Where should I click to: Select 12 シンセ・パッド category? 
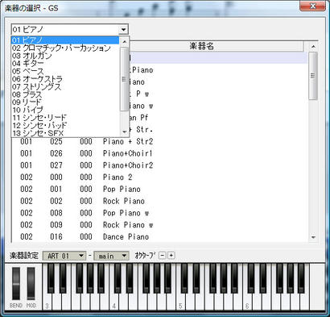(65, 125)
